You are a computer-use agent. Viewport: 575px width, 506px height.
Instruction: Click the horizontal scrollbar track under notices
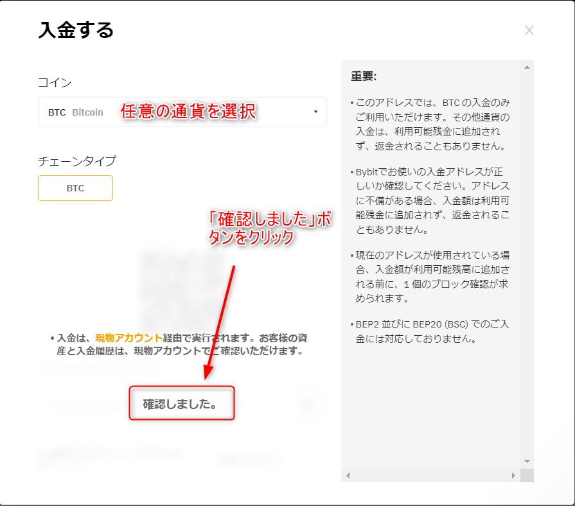point(430,475)
